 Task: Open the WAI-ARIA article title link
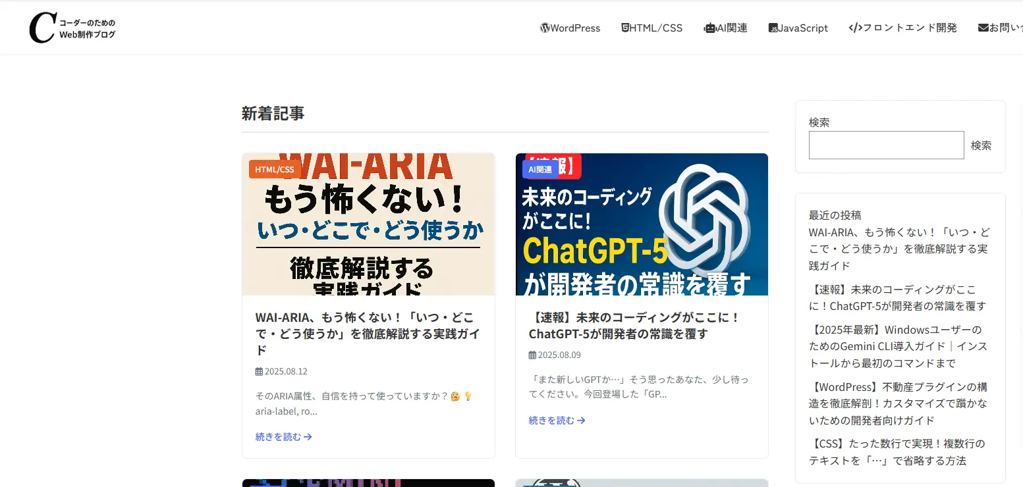point(368,334)
